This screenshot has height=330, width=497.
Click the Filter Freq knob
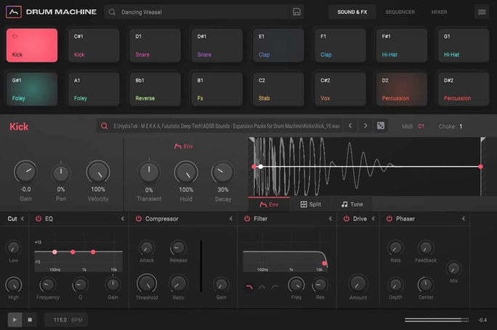point(296,285)
